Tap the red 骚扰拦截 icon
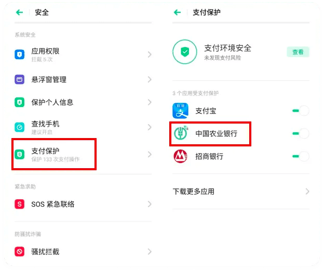Screen dimensions: 324x272 click(x=20, y=252)
